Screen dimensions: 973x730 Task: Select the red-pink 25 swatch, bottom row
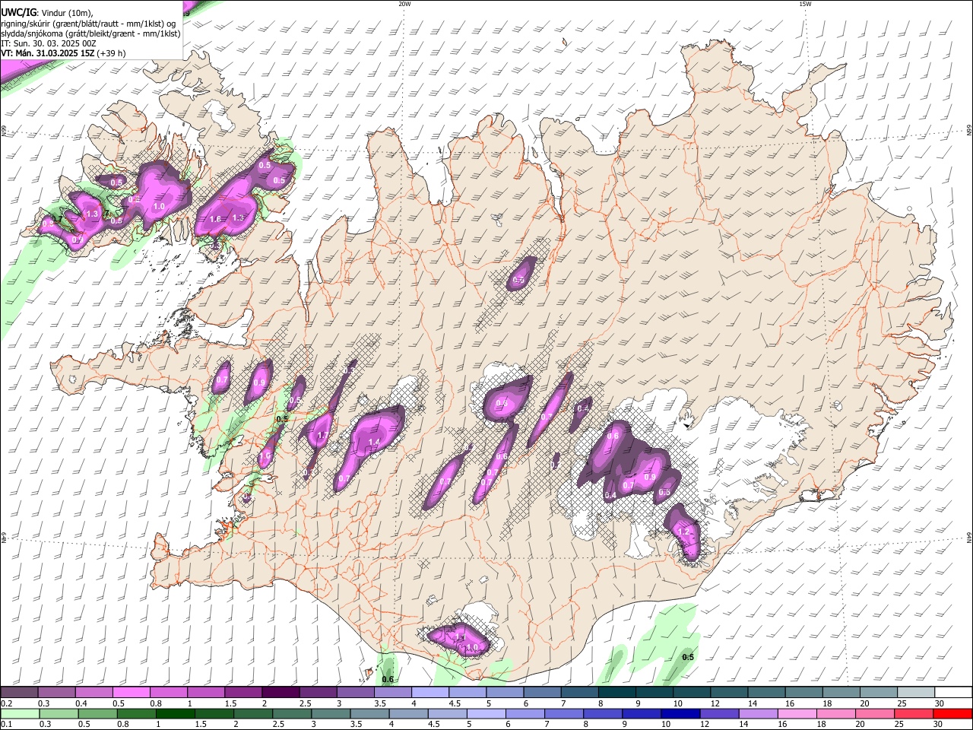tap(913, 713)
